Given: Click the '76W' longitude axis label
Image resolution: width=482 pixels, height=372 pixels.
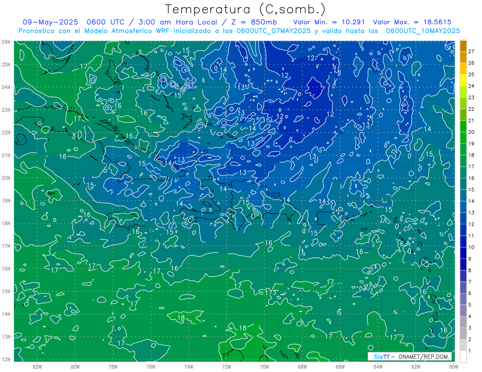Looking at the screenshot, I should point(151,366).
